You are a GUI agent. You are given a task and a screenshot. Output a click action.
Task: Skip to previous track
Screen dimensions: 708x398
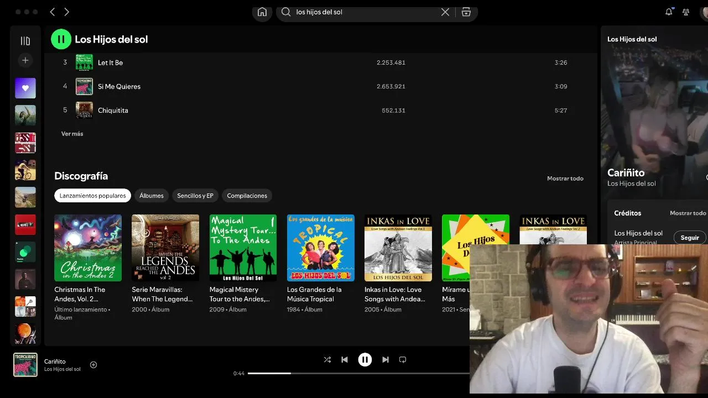click(x=345, y=360)
